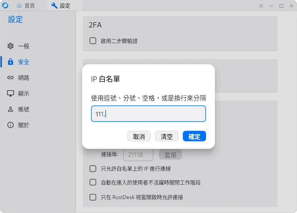
Task: Click the gear icon beside 一般
Action: 11,46
